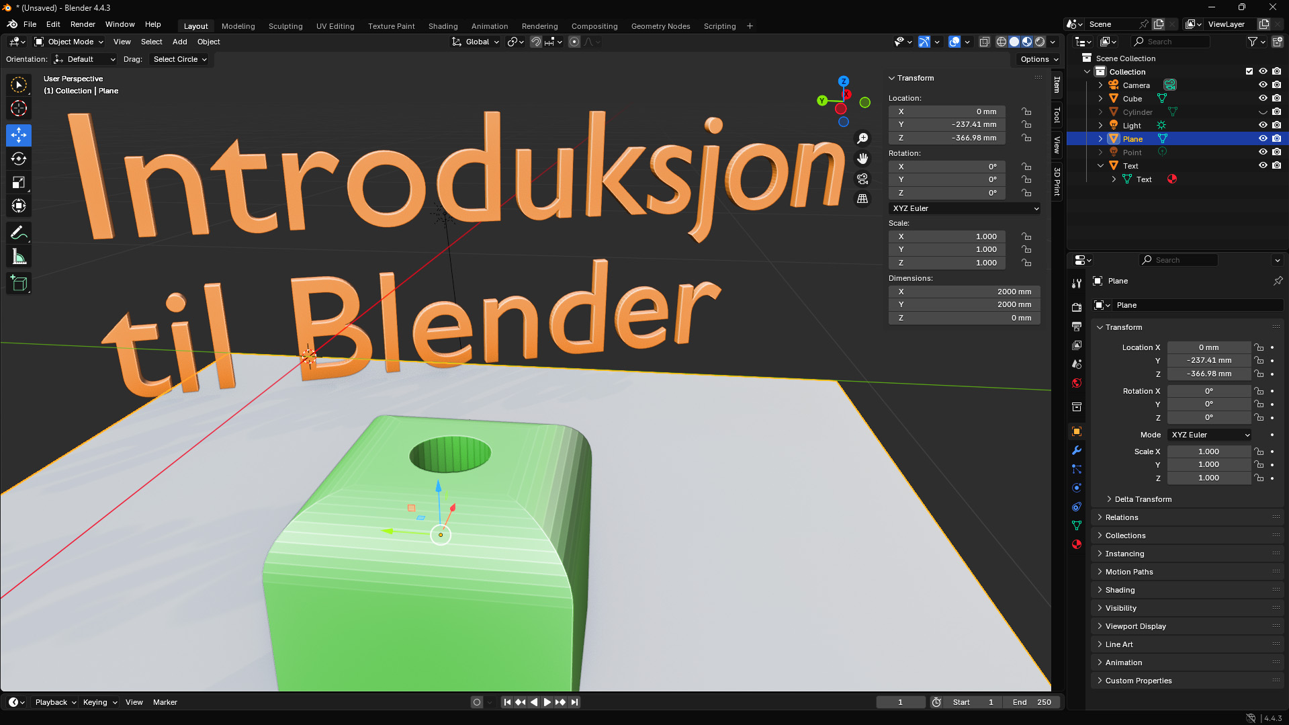Open the Physics properties tab icon
Image resolution: width=1289 pixels, height=725 pixels.
[x=1077, y=488]
